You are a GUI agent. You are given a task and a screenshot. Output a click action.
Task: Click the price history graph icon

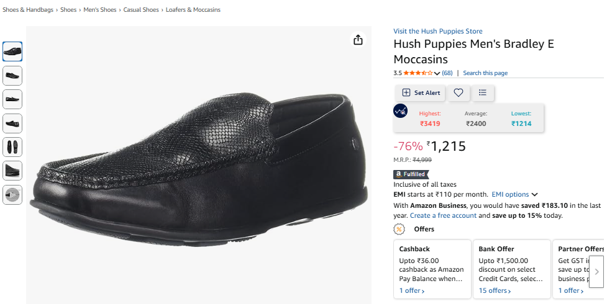point(401,112)
